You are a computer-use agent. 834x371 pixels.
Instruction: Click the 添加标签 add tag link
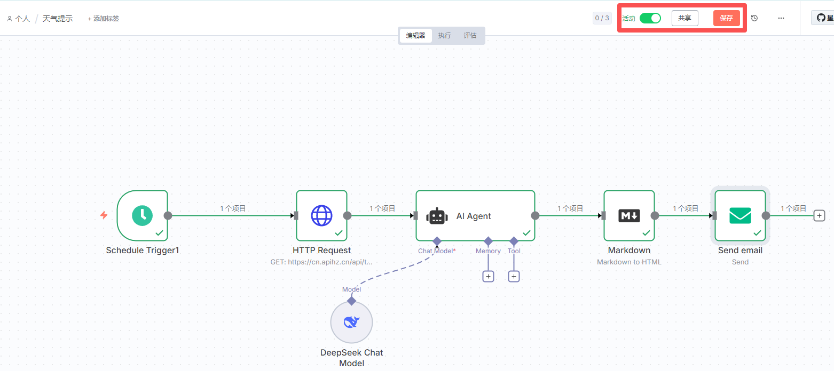[x=104, y=19]
